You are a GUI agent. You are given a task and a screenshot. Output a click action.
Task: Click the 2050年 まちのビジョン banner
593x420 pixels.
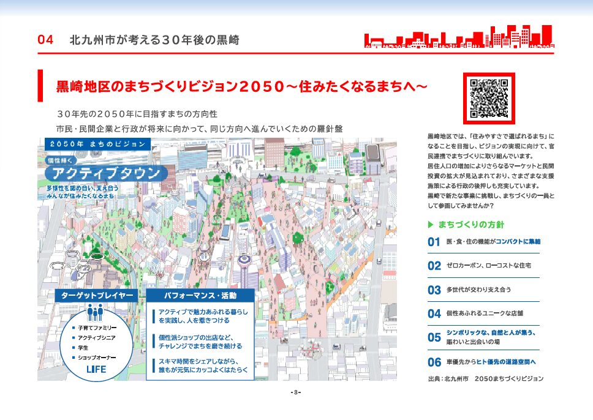click(x=96, y=144)
